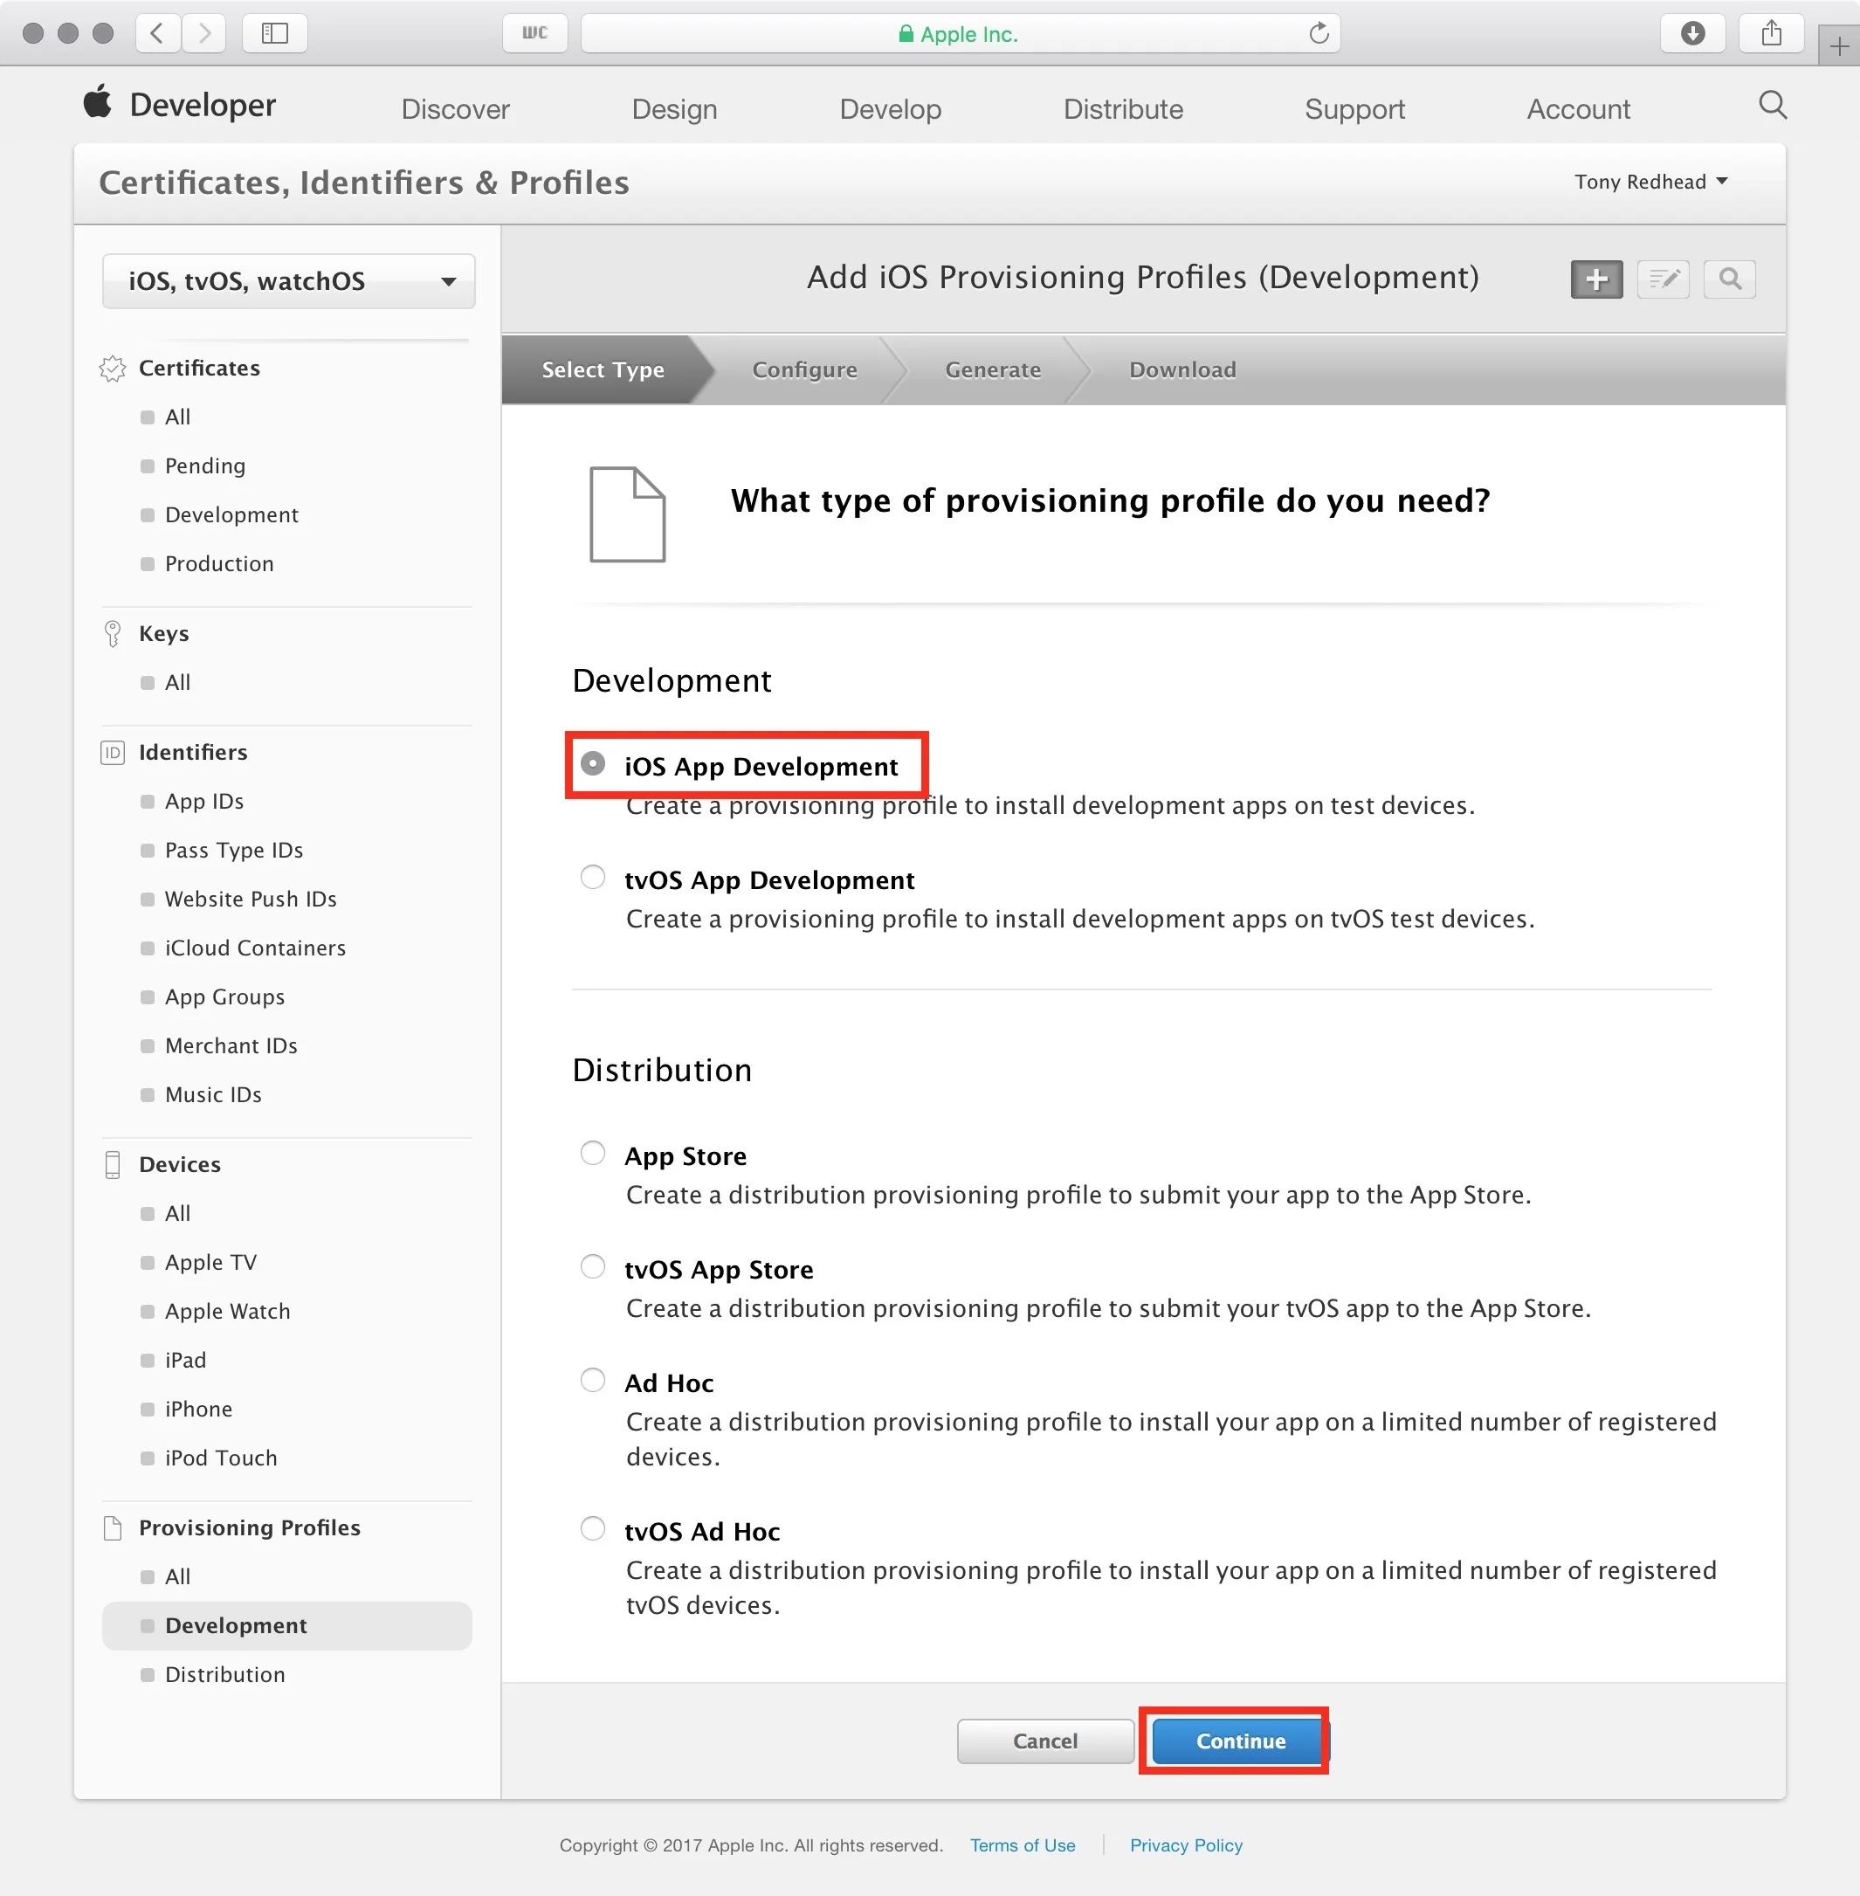Open iPod Touch devices

[x=221, y=1458]
